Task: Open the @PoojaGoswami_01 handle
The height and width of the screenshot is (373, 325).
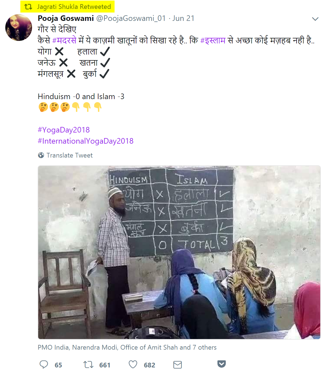Action: (x=131, y=18)
